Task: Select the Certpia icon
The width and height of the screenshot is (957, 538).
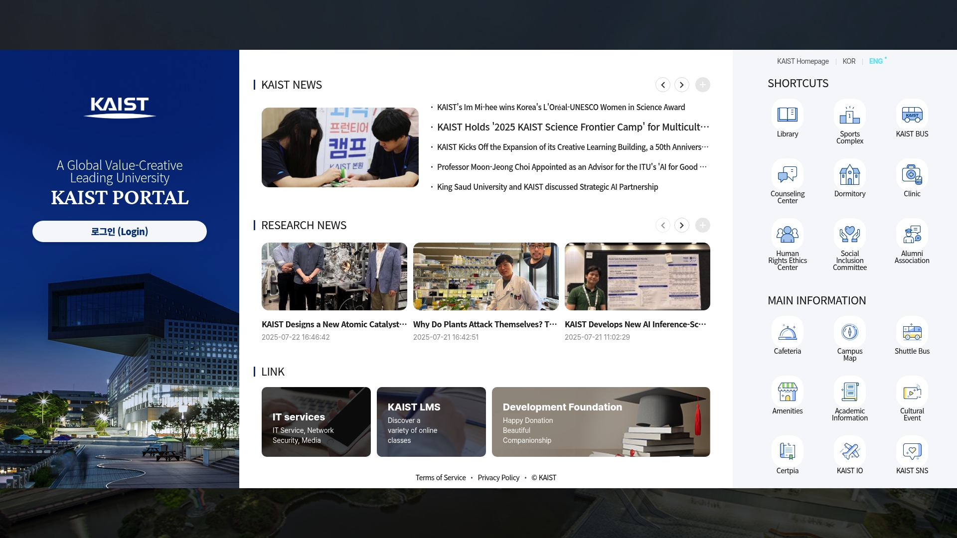Action: point(788,451)
